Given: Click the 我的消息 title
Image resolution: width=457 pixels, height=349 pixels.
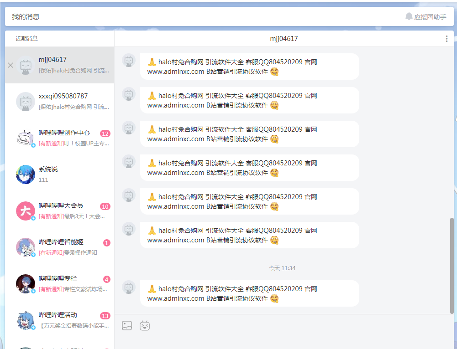Looking at the screenshot, I should [25, 16].
